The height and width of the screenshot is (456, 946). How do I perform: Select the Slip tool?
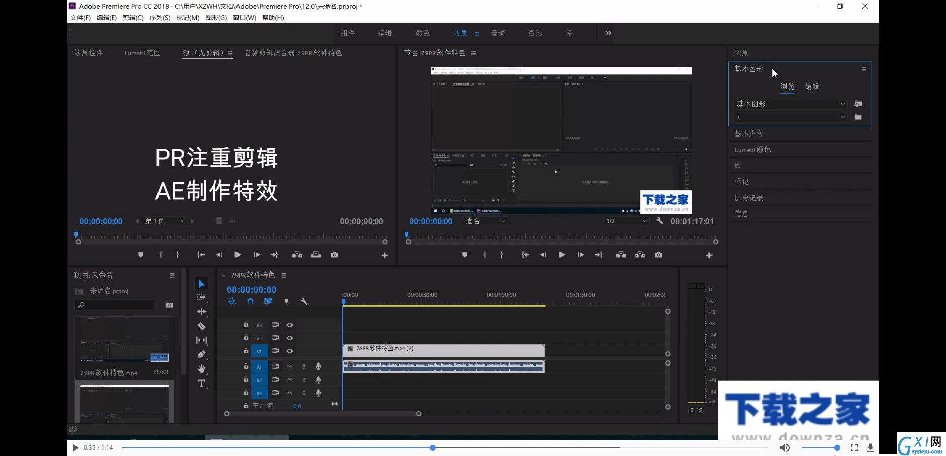pos(201,340)
